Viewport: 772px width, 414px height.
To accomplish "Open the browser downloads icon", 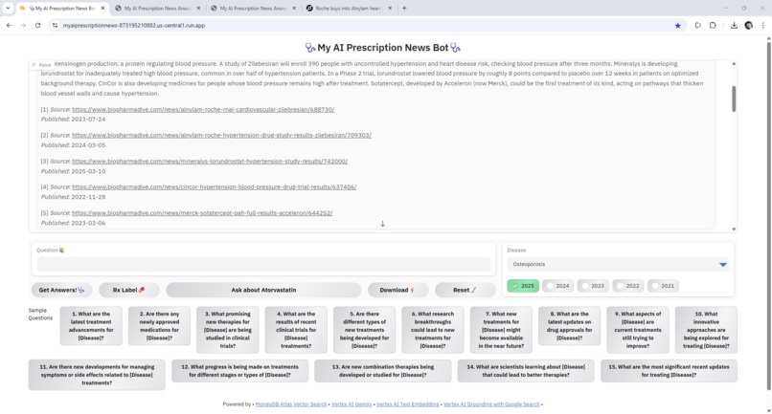I will tap(734, 25).
